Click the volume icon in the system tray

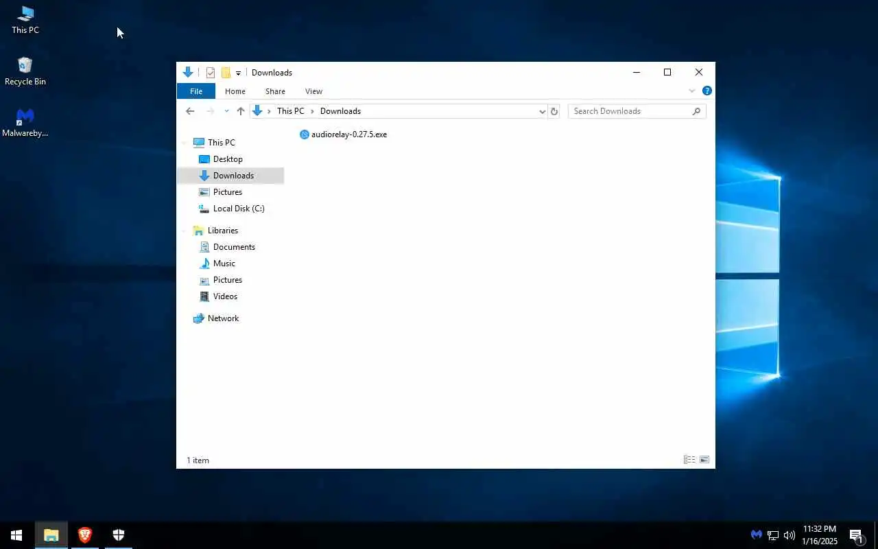[790, 535]
